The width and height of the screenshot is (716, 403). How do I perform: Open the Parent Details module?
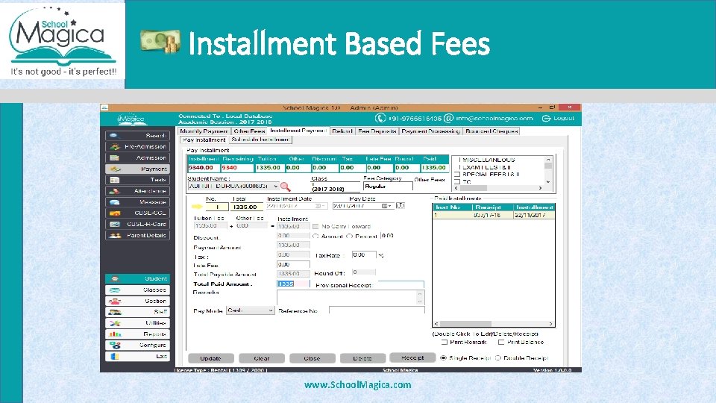click(x=137, y=235)
